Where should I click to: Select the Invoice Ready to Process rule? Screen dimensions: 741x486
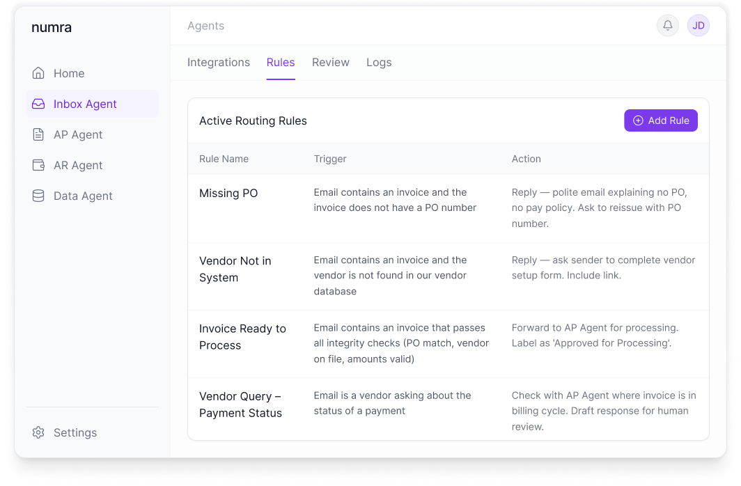tap(242, 336)
